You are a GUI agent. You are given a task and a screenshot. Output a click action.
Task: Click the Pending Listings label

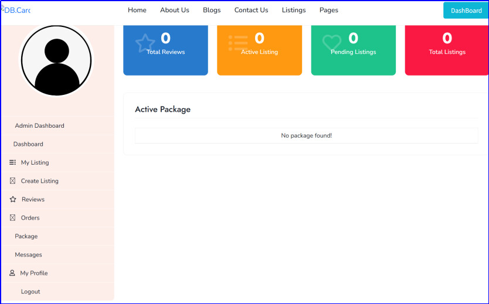pos(354,52)
